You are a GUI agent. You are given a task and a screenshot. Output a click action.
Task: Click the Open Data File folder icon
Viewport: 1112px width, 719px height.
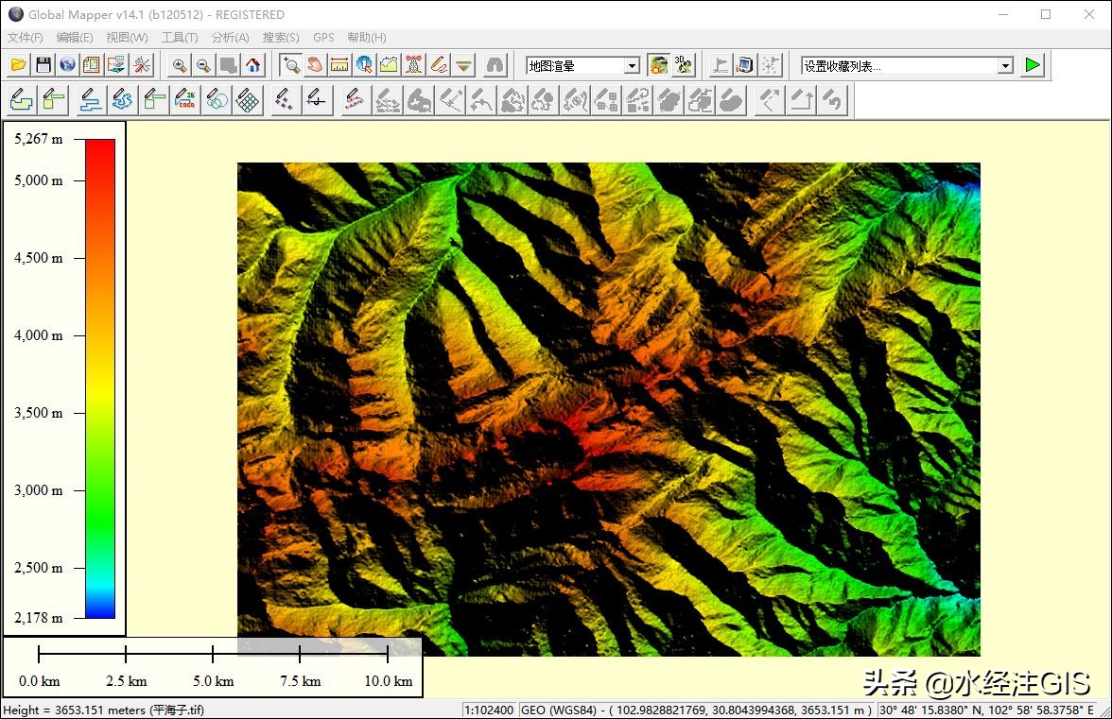pyautogui.click(x=19, y=65)
